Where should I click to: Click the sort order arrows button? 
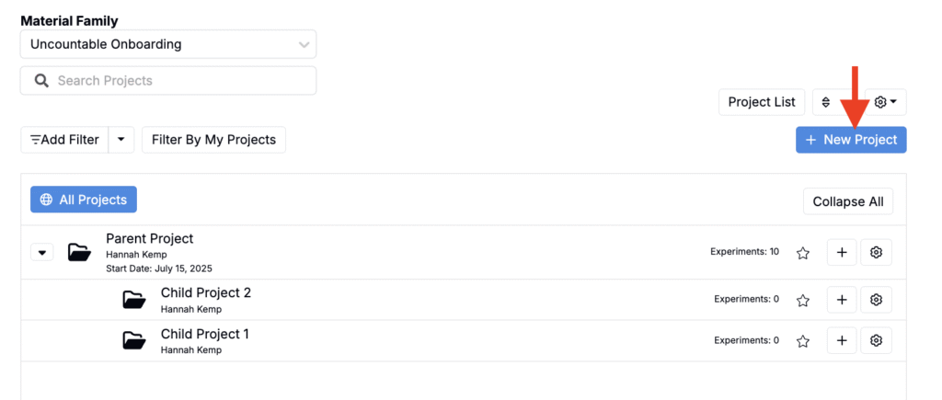coord(826,102)
